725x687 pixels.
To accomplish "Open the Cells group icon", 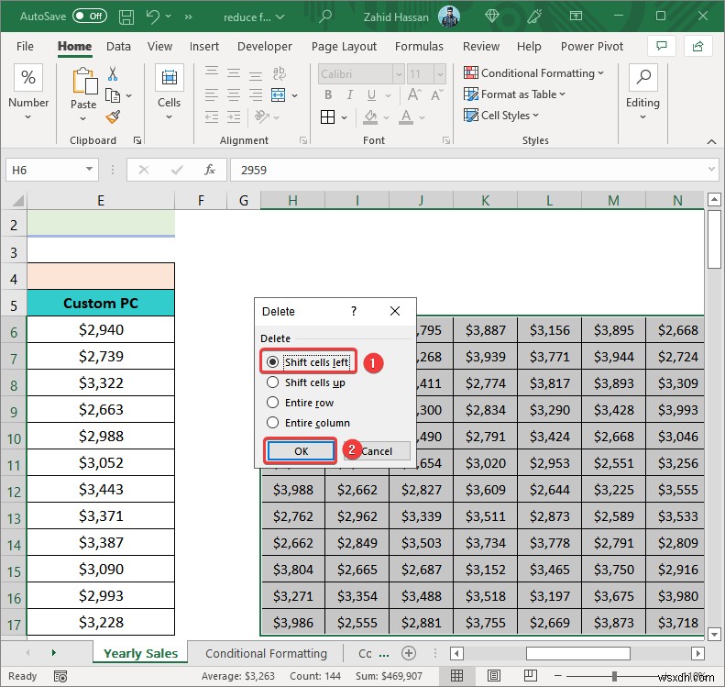I will pyautogui.click(x=169, y=79).
